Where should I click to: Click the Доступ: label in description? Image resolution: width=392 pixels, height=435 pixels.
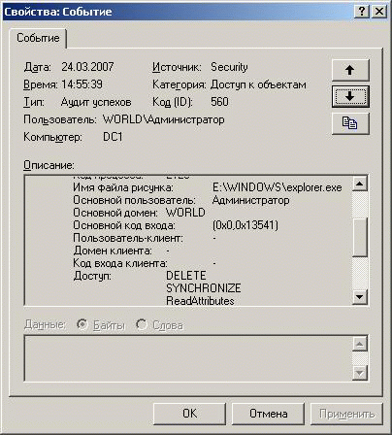[x=92, y=276]
